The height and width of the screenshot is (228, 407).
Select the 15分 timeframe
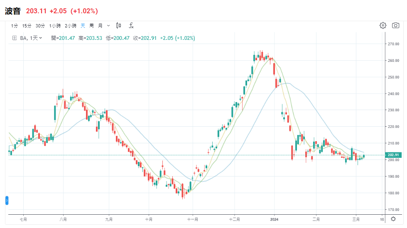pyautogui.click(x=27, y=26)
